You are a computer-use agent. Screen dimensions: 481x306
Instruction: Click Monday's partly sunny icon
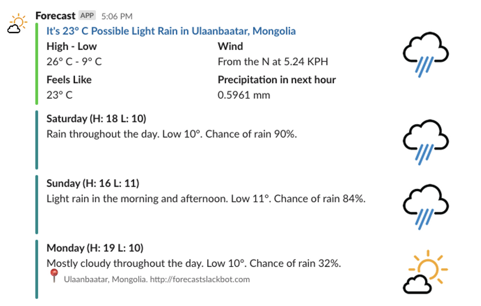tap(426, 272)
